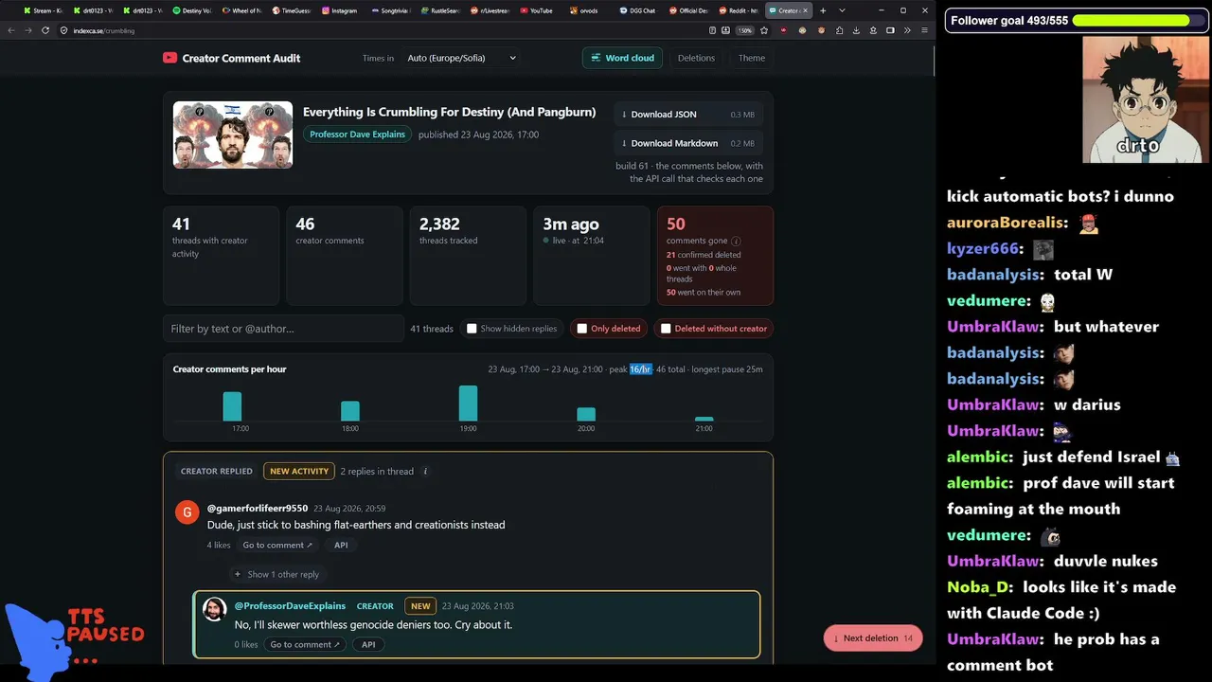Click the 21 confirmed deleted line
The image size is (1212, 682).
click(704, 255)
